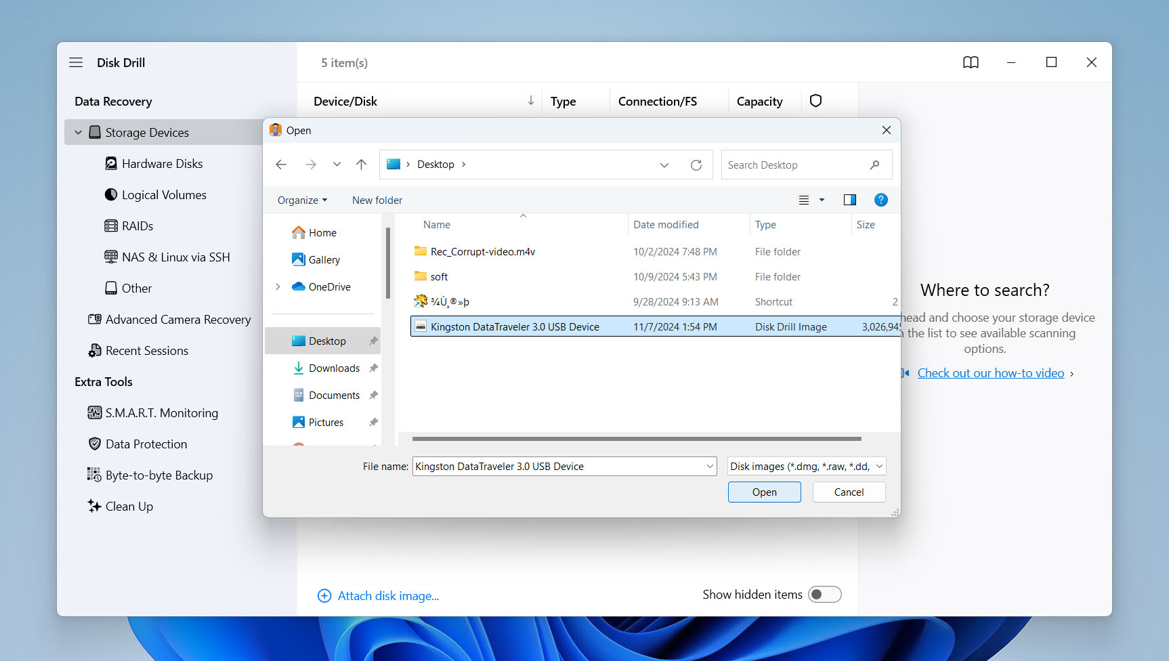Click the Byte-to-byte Backup icon
Viewport: 1169px width, 661px height.
pyautogui.click(x=95, y=475)
